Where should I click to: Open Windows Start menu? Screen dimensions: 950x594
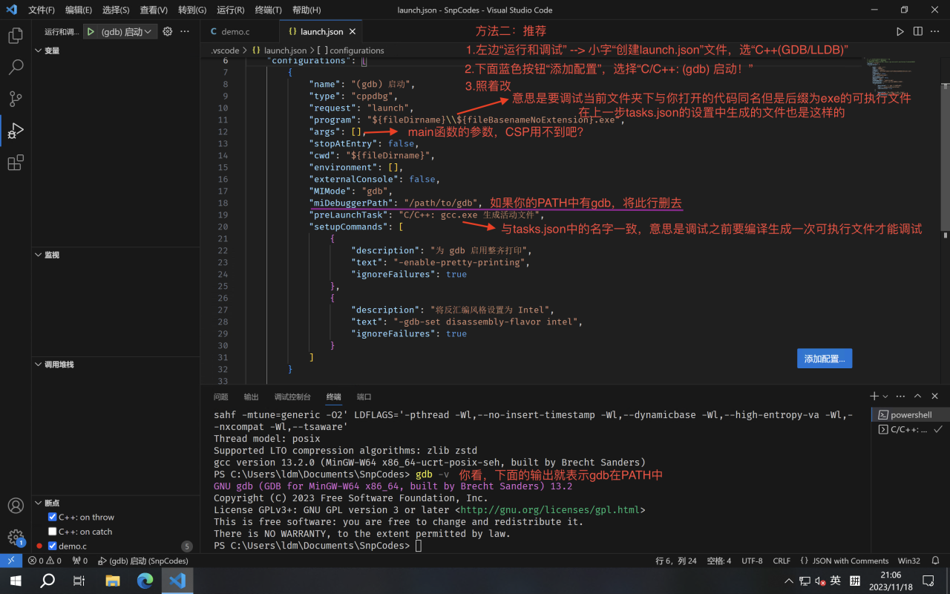click(15, 581)
